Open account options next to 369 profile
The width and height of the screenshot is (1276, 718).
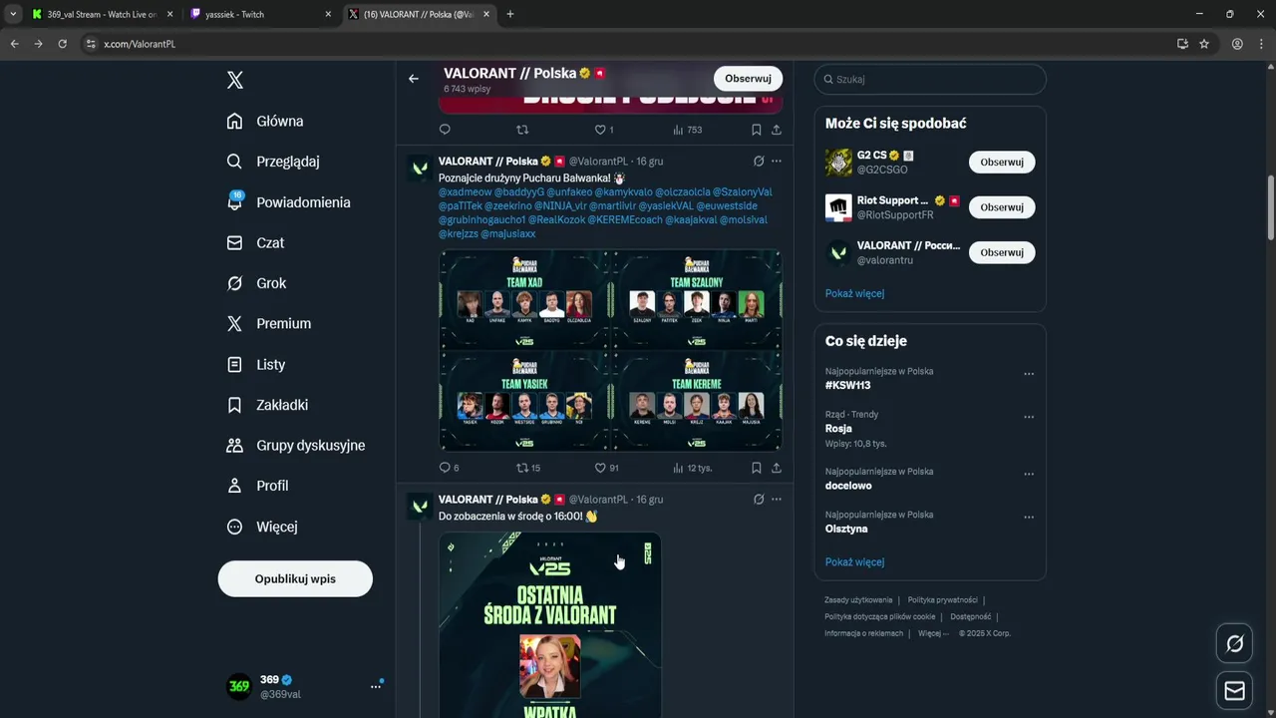(376, 686)
